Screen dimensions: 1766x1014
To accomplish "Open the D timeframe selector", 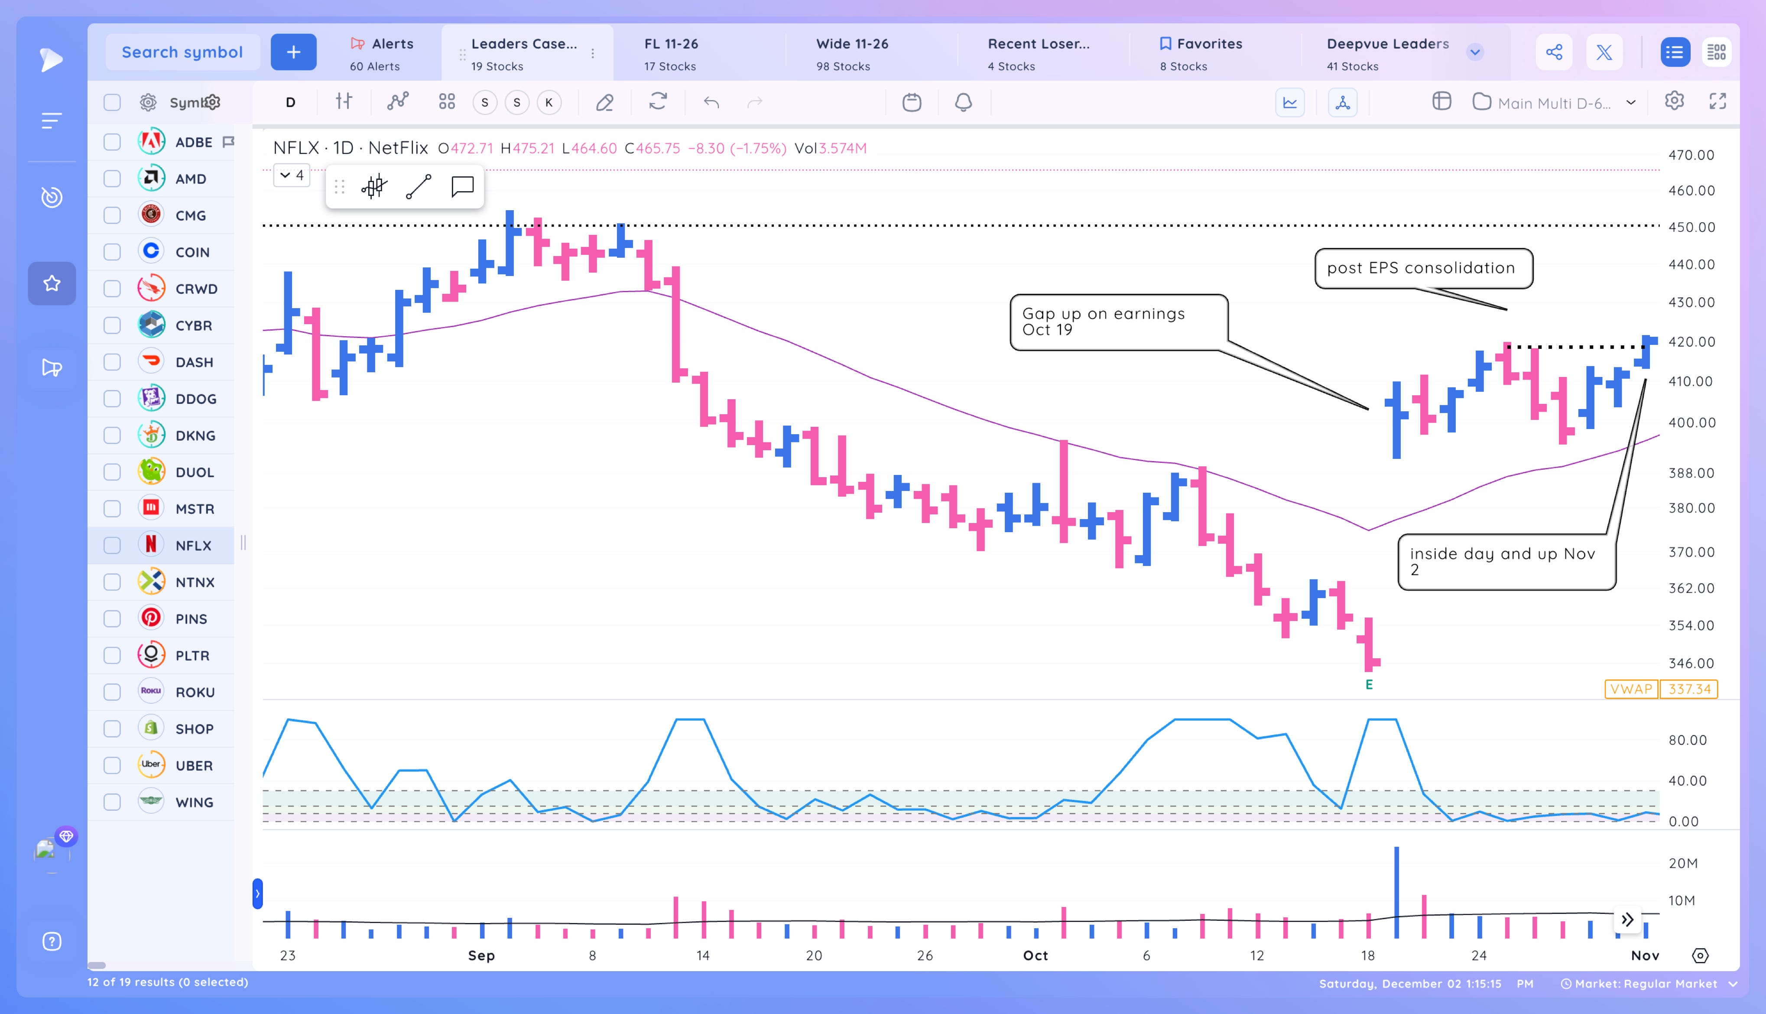I will 290,102.
